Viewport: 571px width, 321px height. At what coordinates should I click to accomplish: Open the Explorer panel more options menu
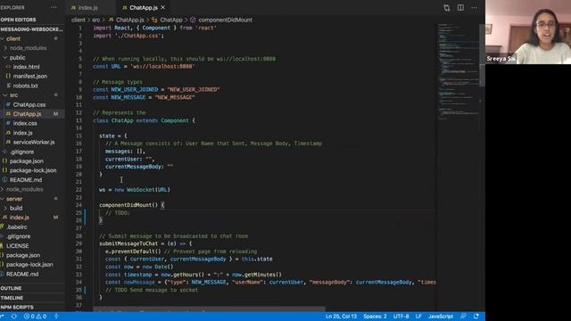(x=54, y=7)
